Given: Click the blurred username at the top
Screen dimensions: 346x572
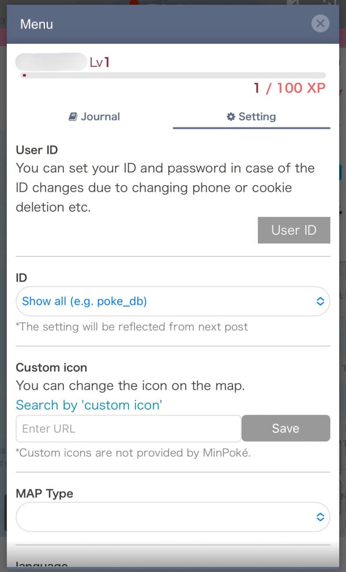Looking at the screenshot, I should coord(51,62).
